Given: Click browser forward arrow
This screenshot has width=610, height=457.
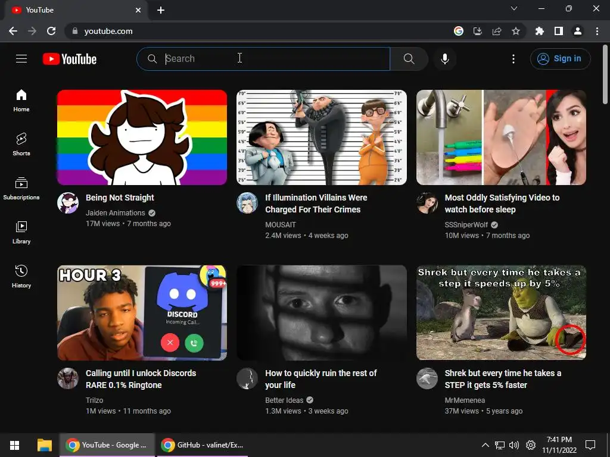Looking at the screenshot, I should [x=32, y=31].
